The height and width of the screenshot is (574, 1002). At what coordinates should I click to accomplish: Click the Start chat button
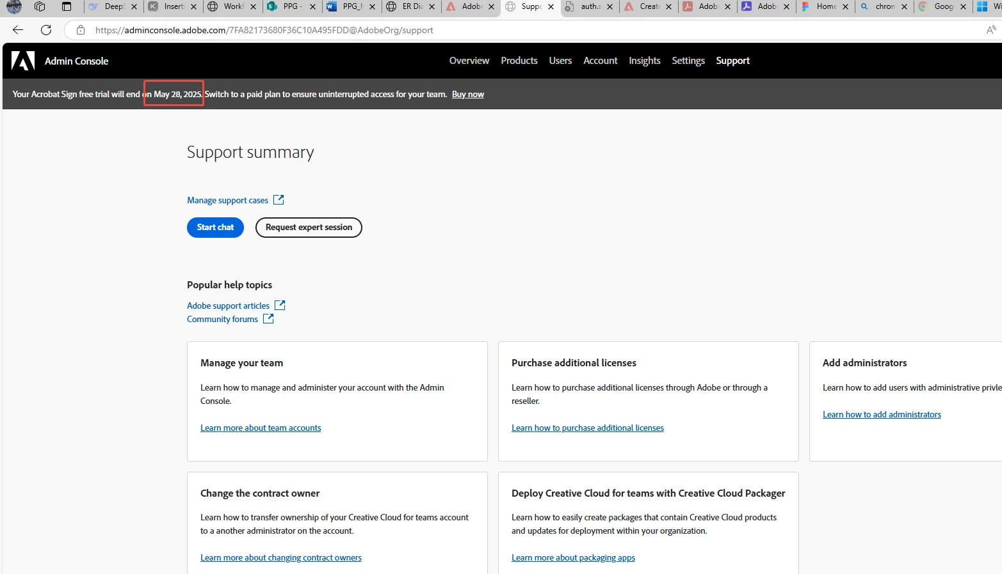(x=215, y=228)
